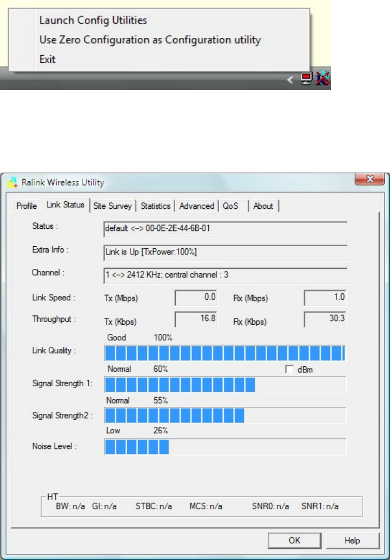Click Ralink Wireless Utility title bar icon

point(12,182)
